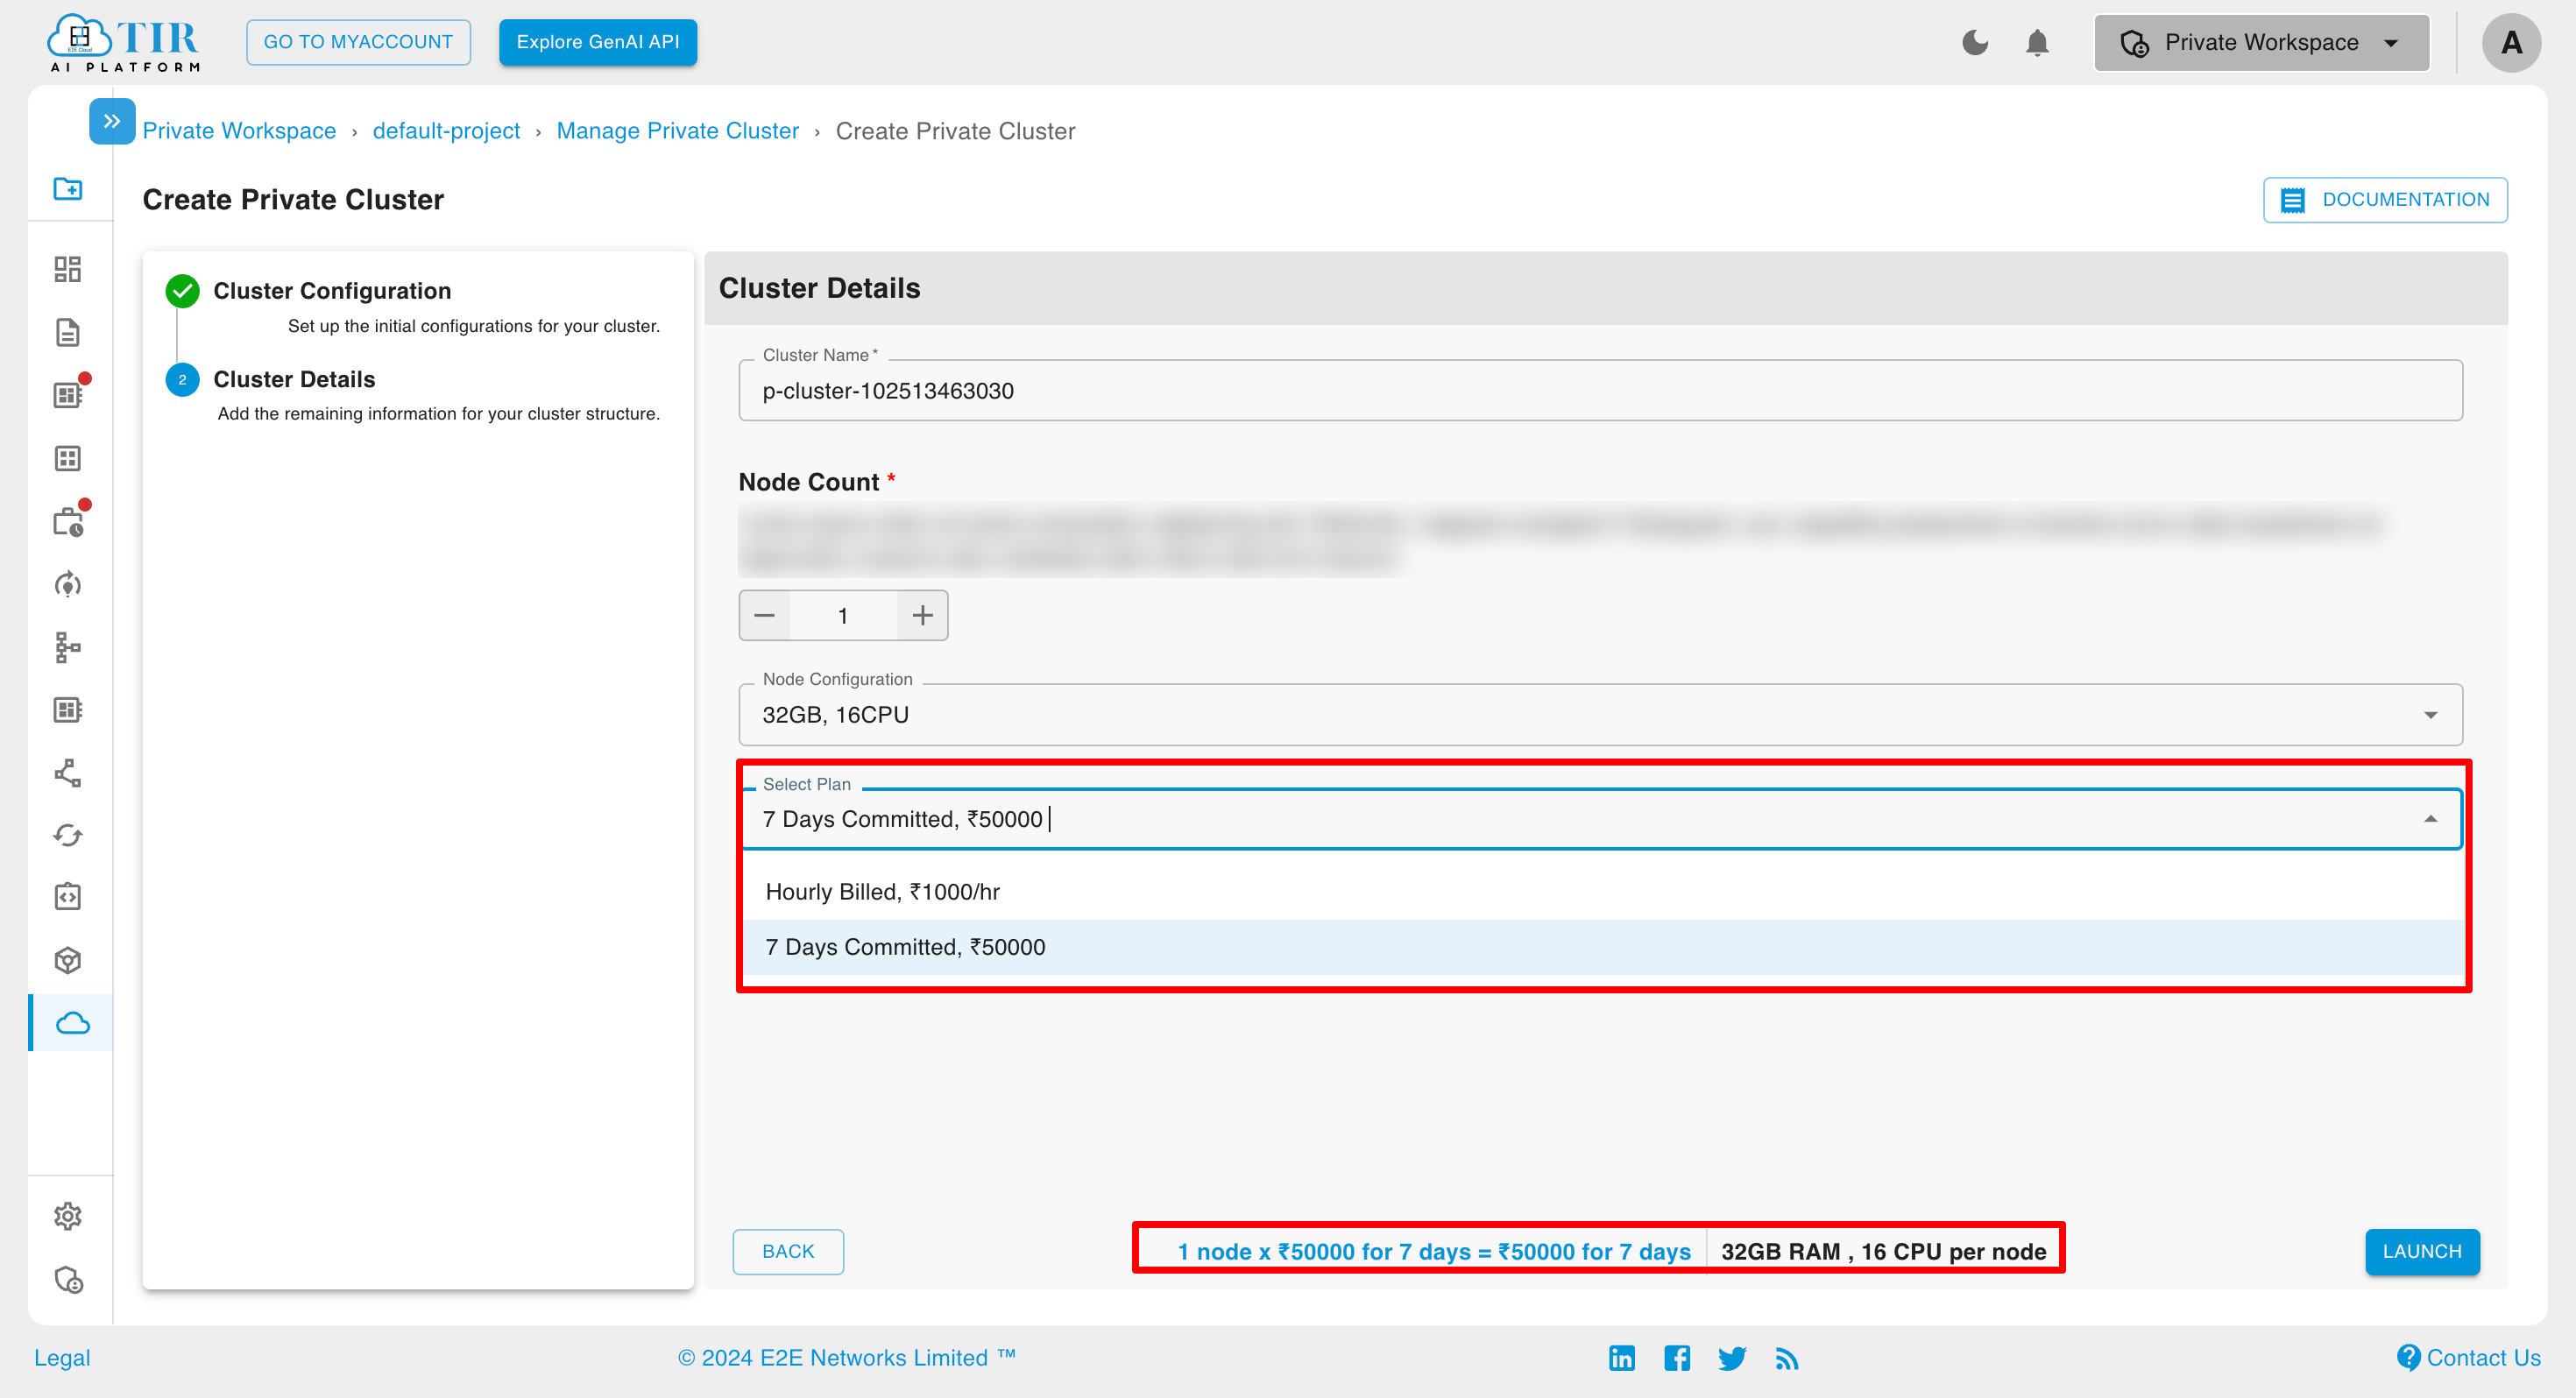Click the Cluster Name input field

1600,391
